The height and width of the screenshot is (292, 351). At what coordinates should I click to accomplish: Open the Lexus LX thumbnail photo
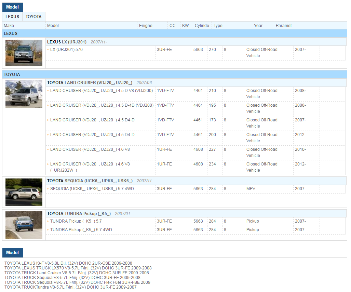coord(24,53)
